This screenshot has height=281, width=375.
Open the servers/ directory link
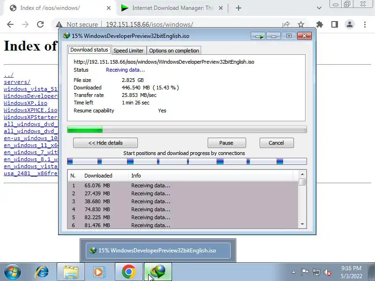[x=17, y=82]
